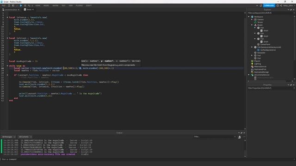Collapse the Model node arrow
This screenshot has width=296, height=166.
(252, 25)
